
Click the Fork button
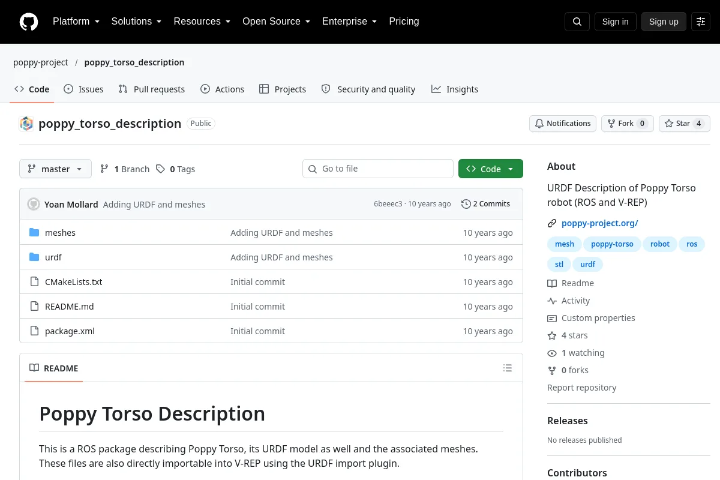click(x=628, y=124)
